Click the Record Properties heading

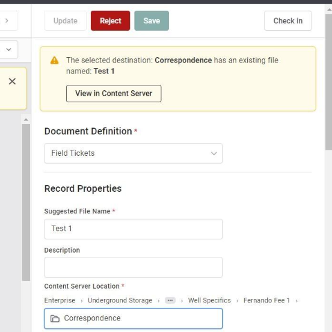point(83,189)
